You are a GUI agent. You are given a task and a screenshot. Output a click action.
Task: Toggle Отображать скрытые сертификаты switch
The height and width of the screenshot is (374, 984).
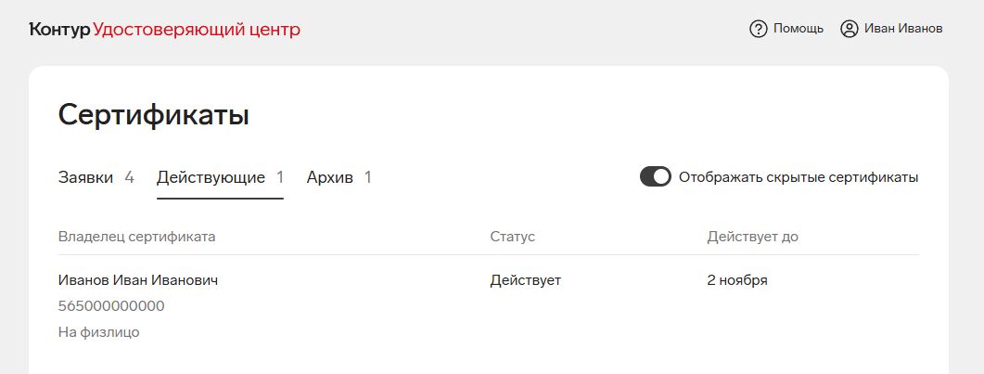coord(656,177)
